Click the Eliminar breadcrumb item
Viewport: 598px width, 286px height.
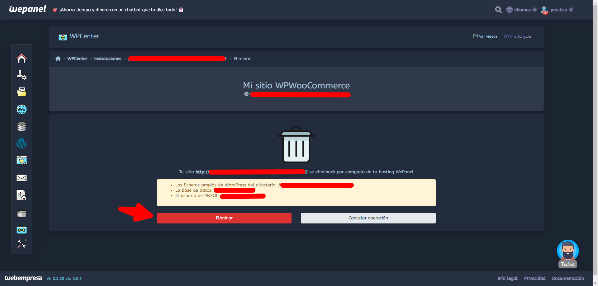[242, 59]
